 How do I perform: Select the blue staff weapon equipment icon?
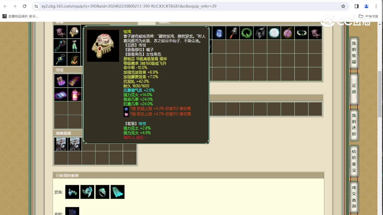pos(60,46)
